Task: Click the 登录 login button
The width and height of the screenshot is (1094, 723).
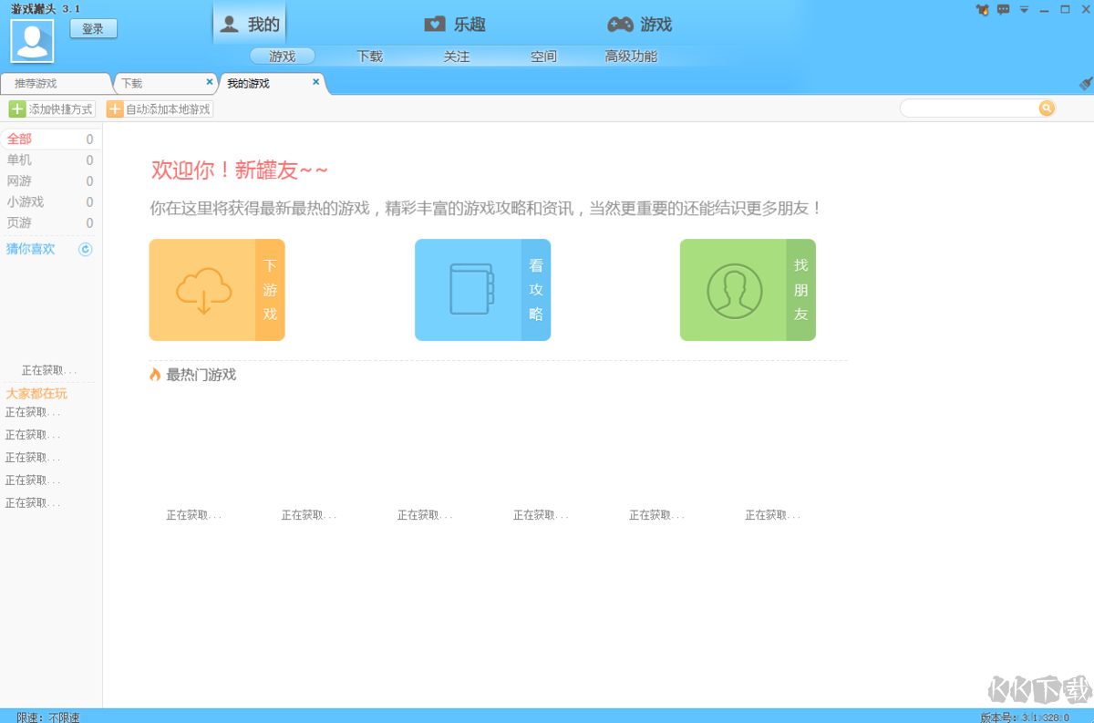Action: pyautogui.click(x=92, y=28)
